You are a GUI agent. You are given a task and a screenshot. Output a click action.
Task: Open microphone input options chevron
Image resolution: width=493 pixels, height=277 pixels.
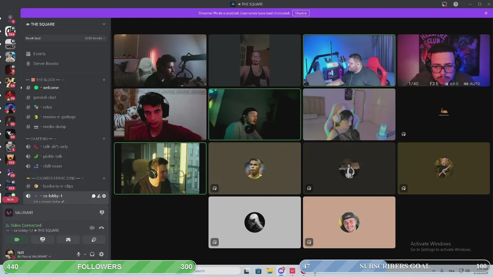(85, 254)
